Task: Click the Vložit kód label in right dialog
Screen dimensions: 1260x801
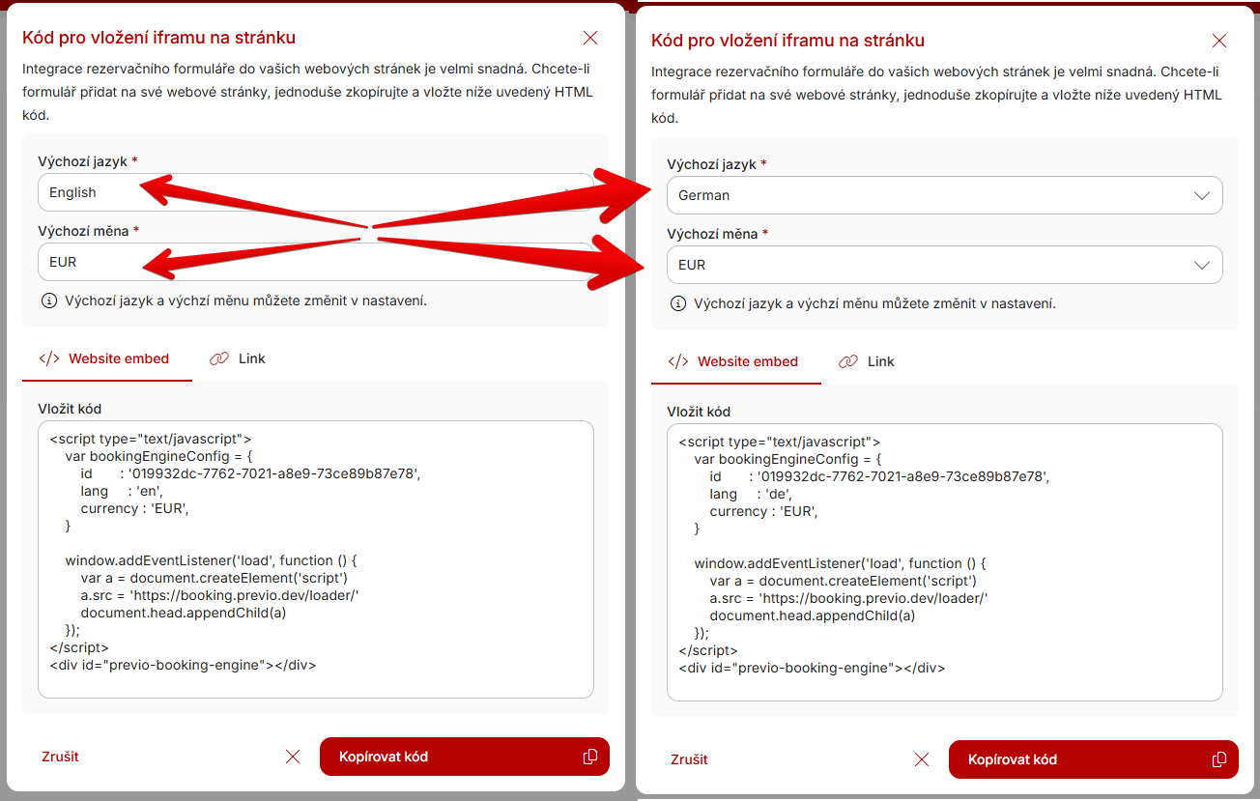Action: coord(699,412)
